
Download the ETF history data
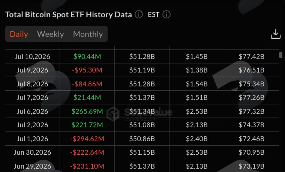[x=276, y=34]
